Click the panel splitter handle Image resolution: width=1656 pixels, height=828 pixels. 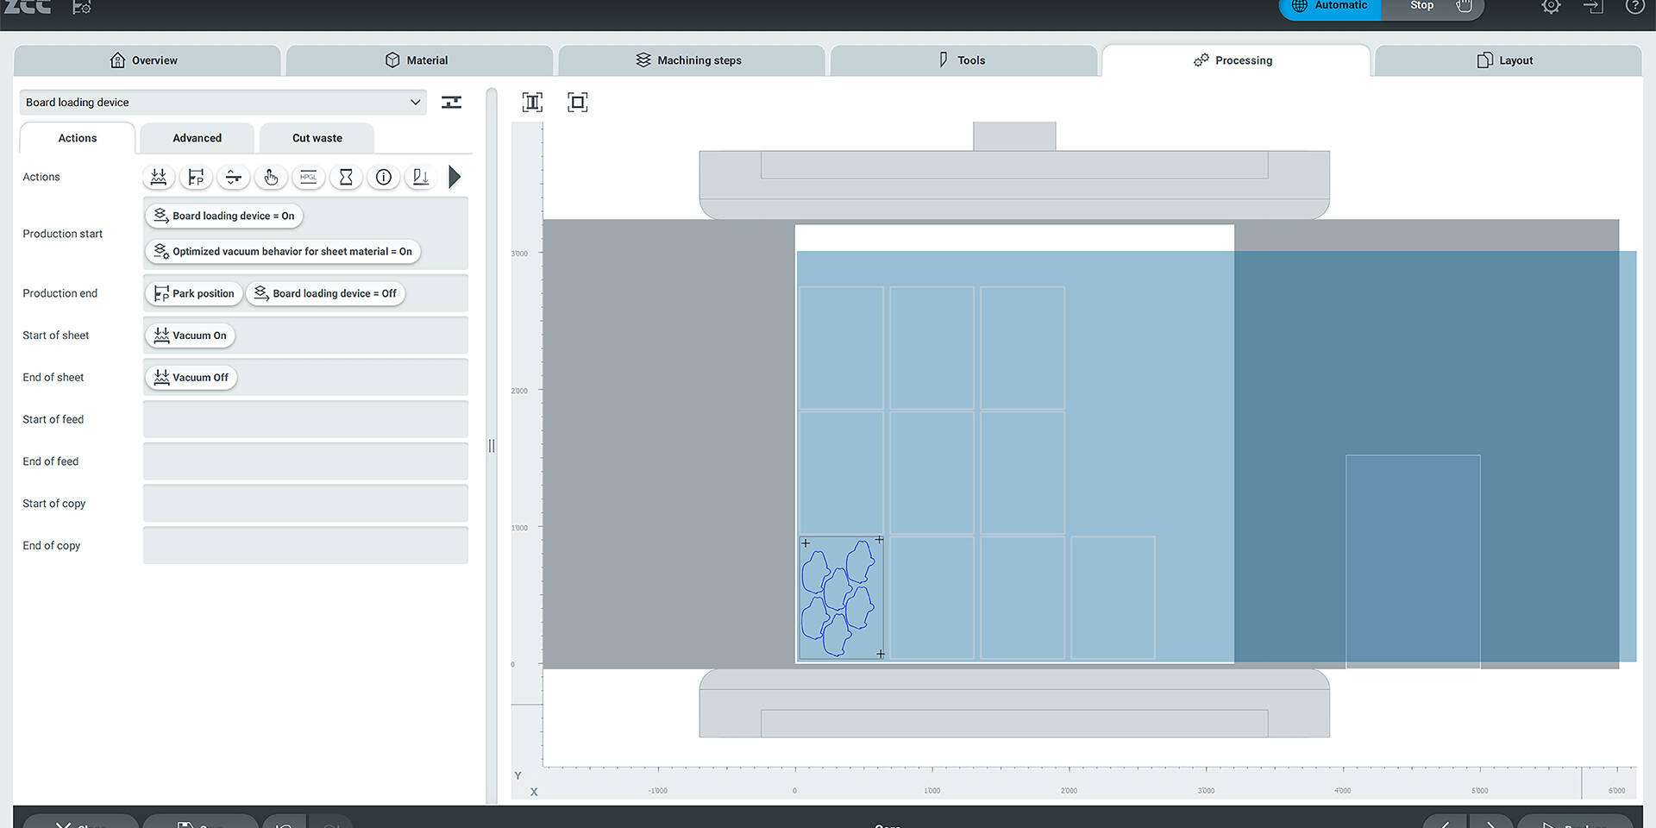point(492,446)
